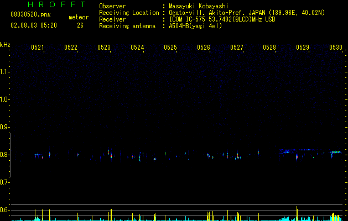Click the ICOM IC-575 receiver value

222,19
